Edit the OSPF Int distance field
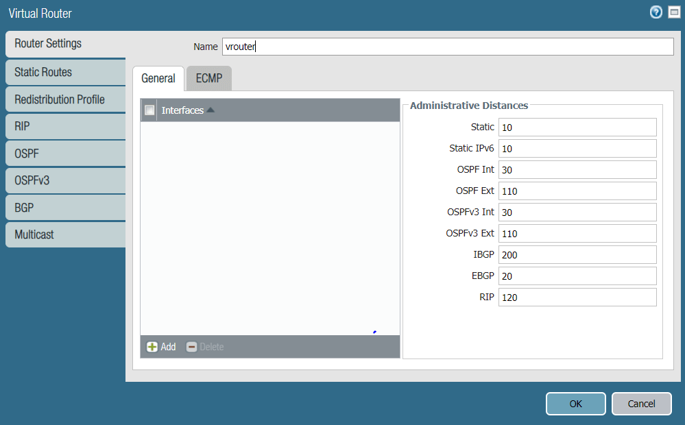 pyautogui.click(x=577, y=170)
